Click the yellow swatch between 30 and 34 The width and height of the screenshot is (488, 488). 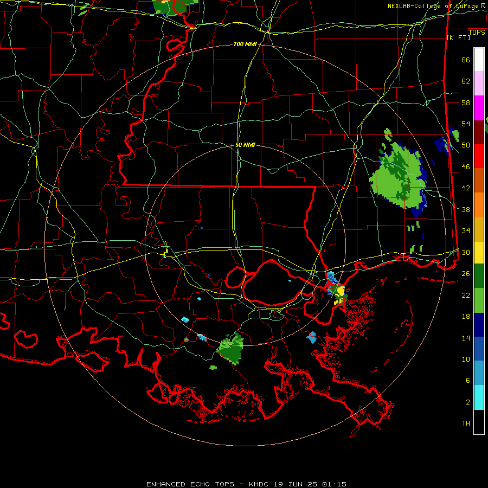pos(479,253)
